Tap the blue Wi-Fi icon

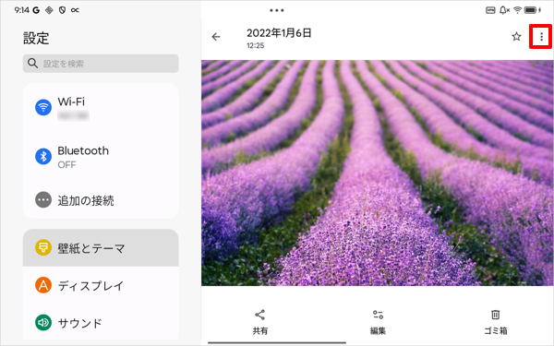pos(43,107)
